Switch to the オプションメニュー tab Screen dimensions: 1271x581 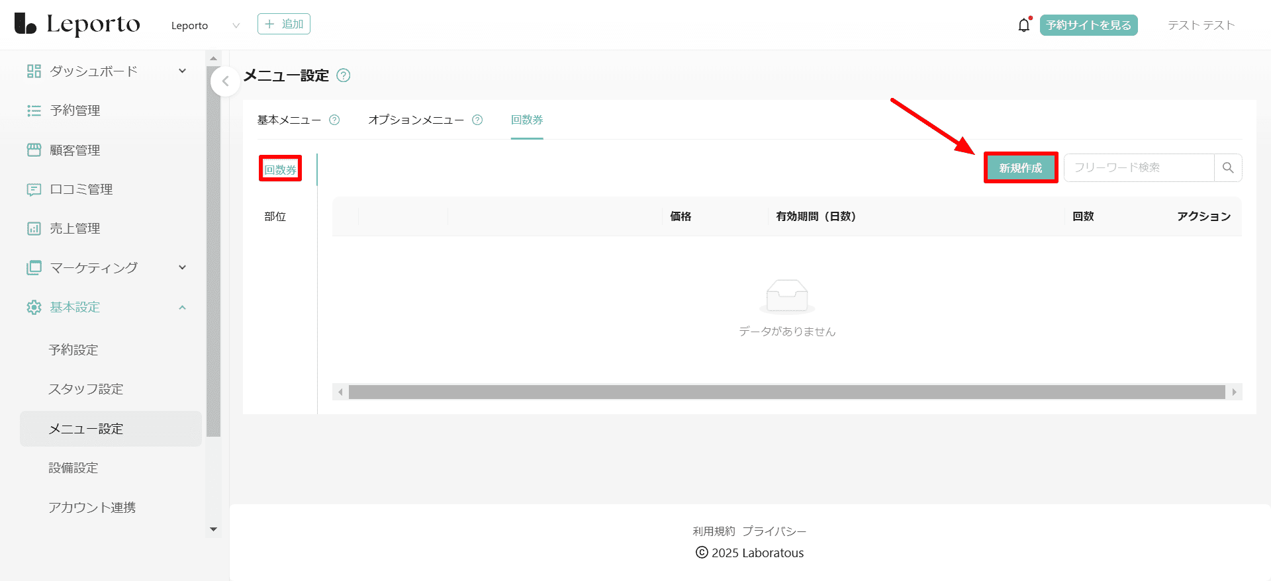[x=416, y=120]
